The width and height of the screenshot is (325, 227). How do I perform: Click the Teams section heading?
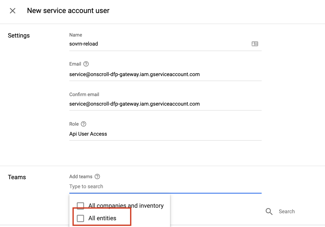[17, 177]
